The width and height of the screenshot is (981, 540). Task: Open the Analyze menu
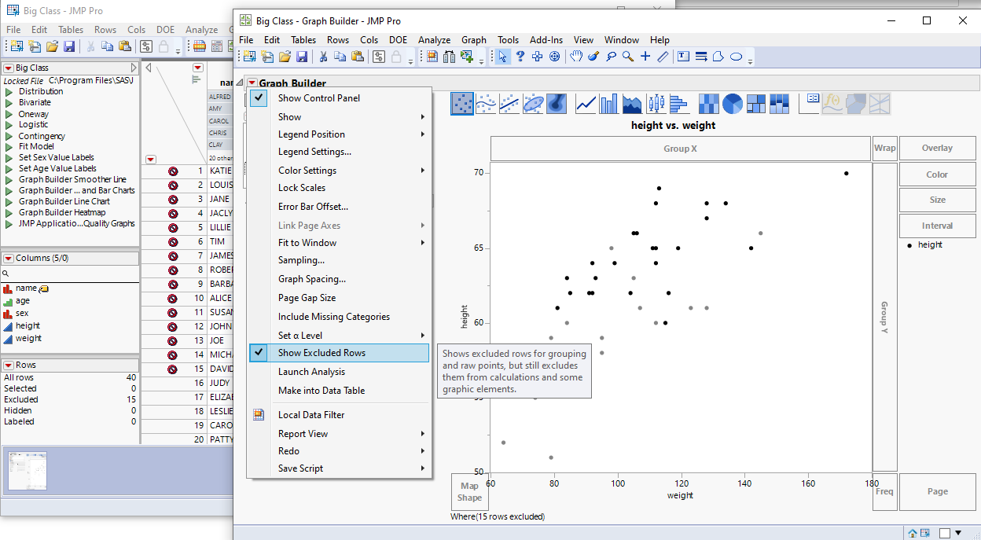(x=434, y=39)
